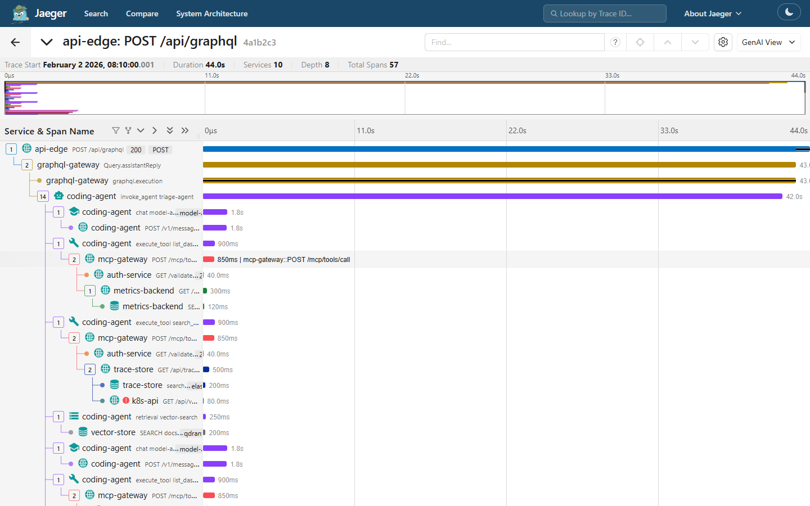810x506 pixels.
Task: Click the span tree branch icon
Action: tap(128, 130)
